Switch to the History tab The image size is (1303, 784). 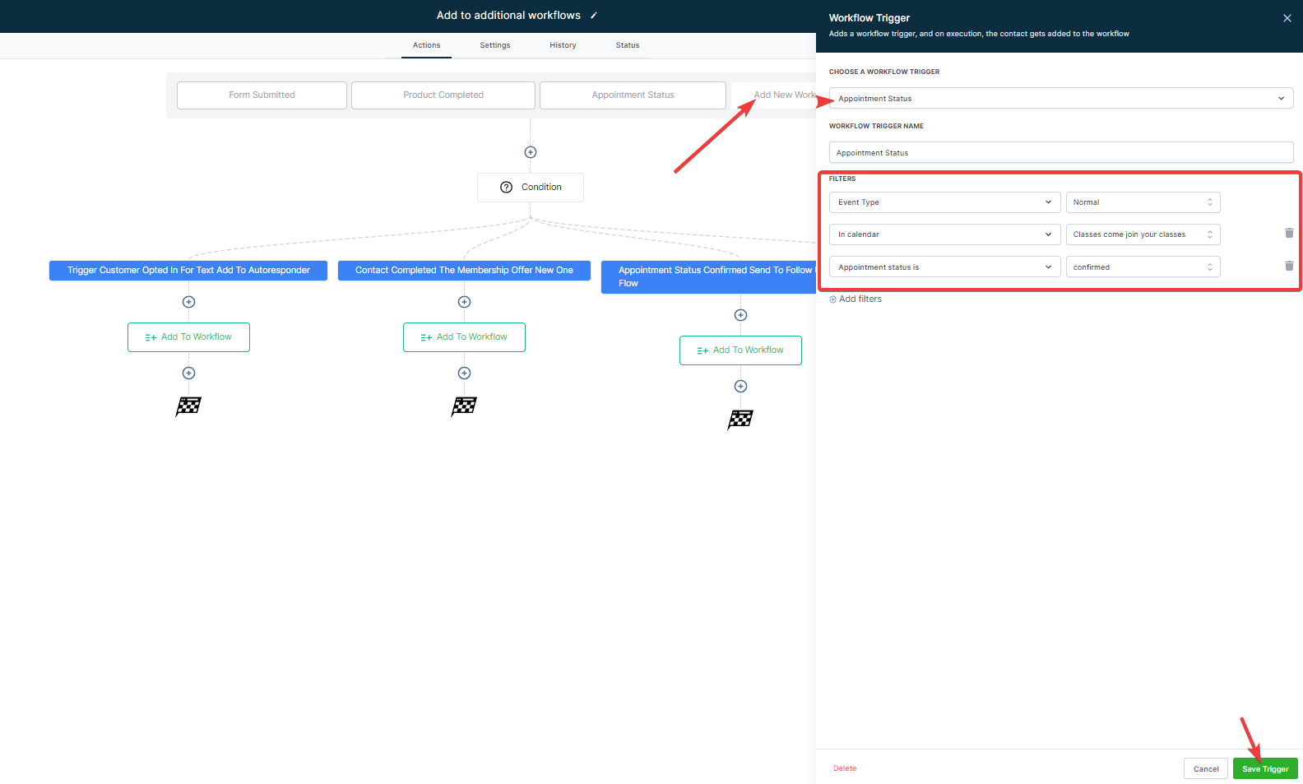click(563, 45)
